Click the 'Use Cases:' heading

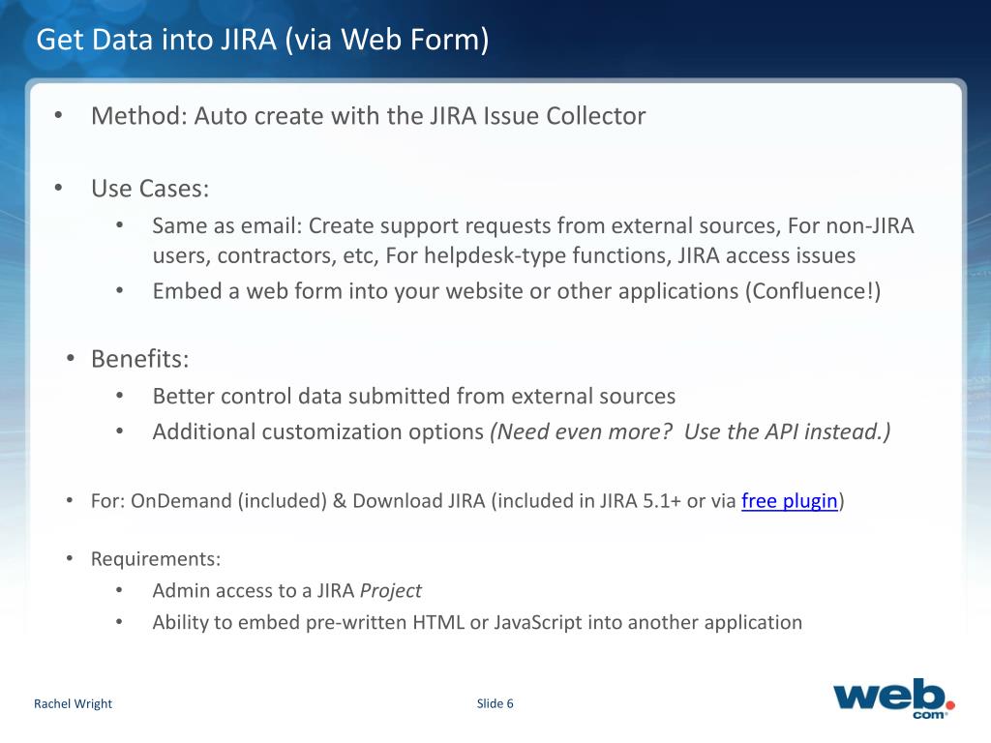150,189
